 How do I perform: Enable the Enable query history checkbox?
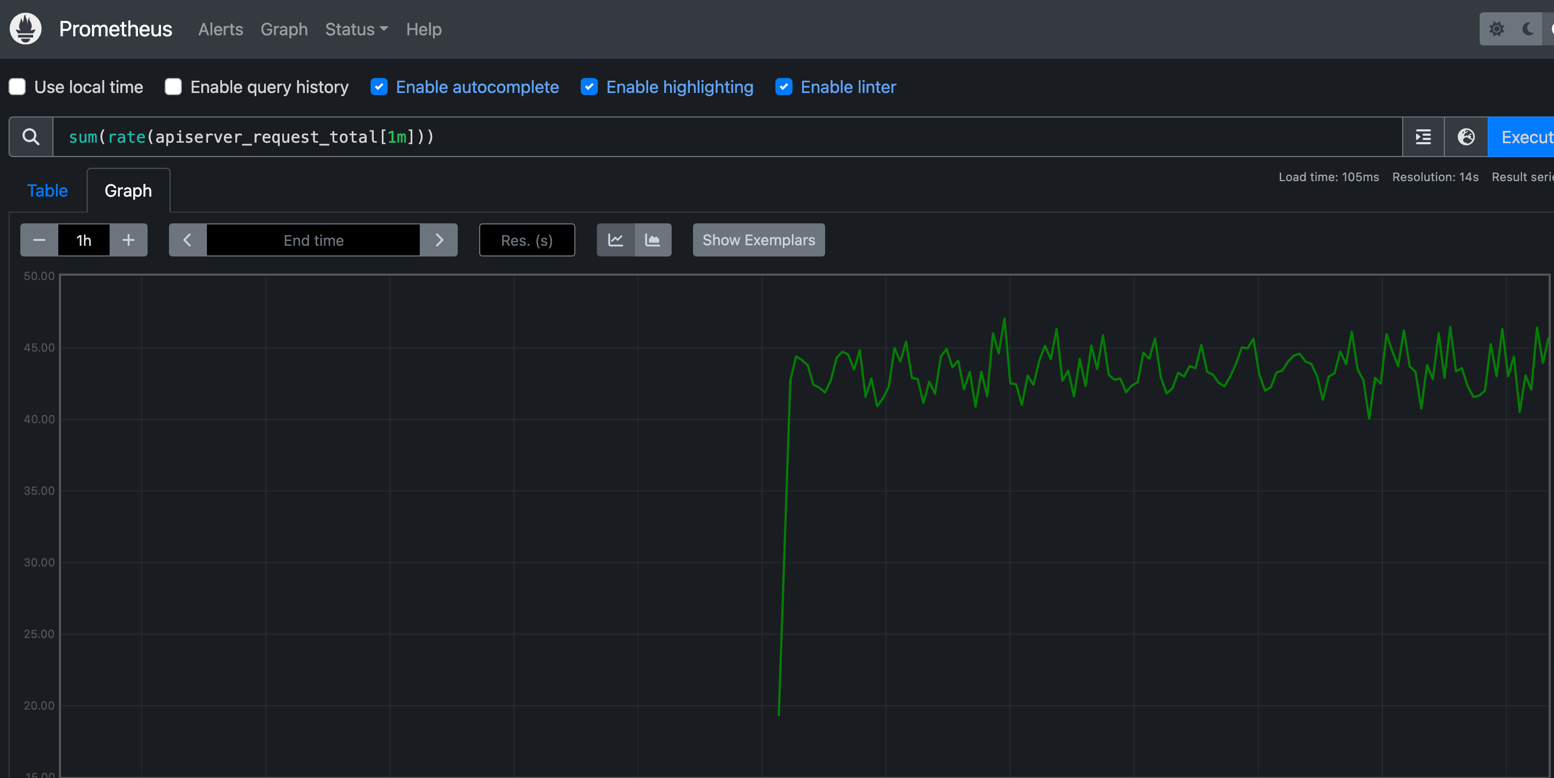tap(174, 87)
